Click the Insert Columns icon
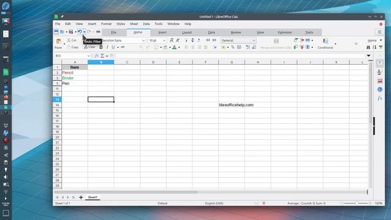The width and height of the screenshot is (391, 220). coord(296,47)
